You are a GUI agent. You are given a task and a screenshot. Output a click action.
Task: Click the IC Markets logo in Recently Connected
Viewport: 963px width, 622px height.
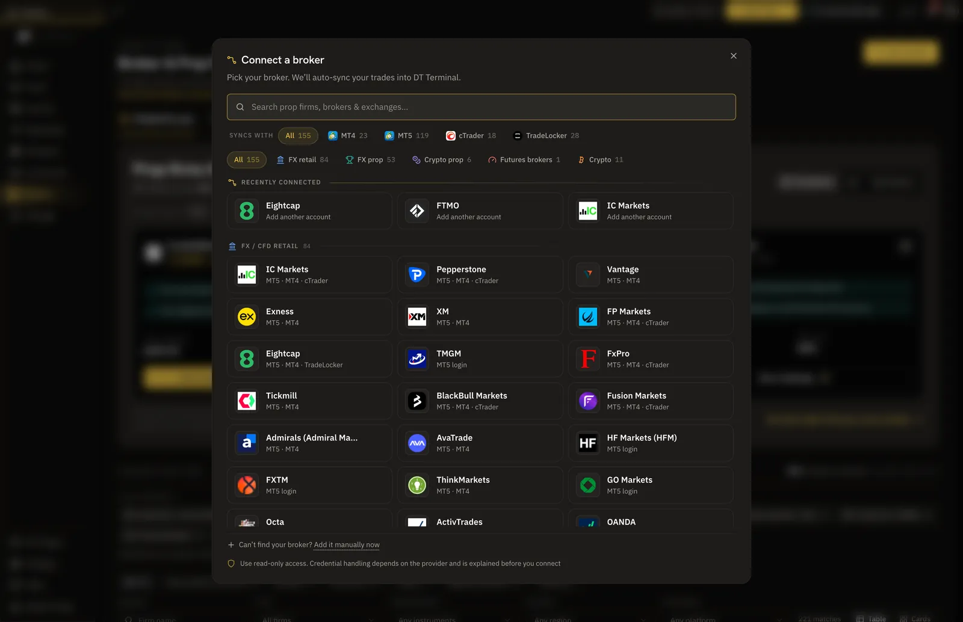click(588, 211)
